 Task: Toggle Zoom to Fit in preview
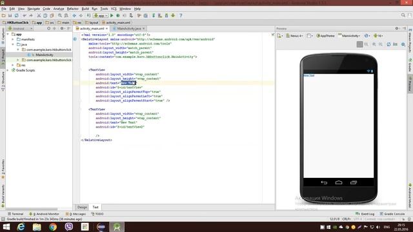[x=359, y=44]
